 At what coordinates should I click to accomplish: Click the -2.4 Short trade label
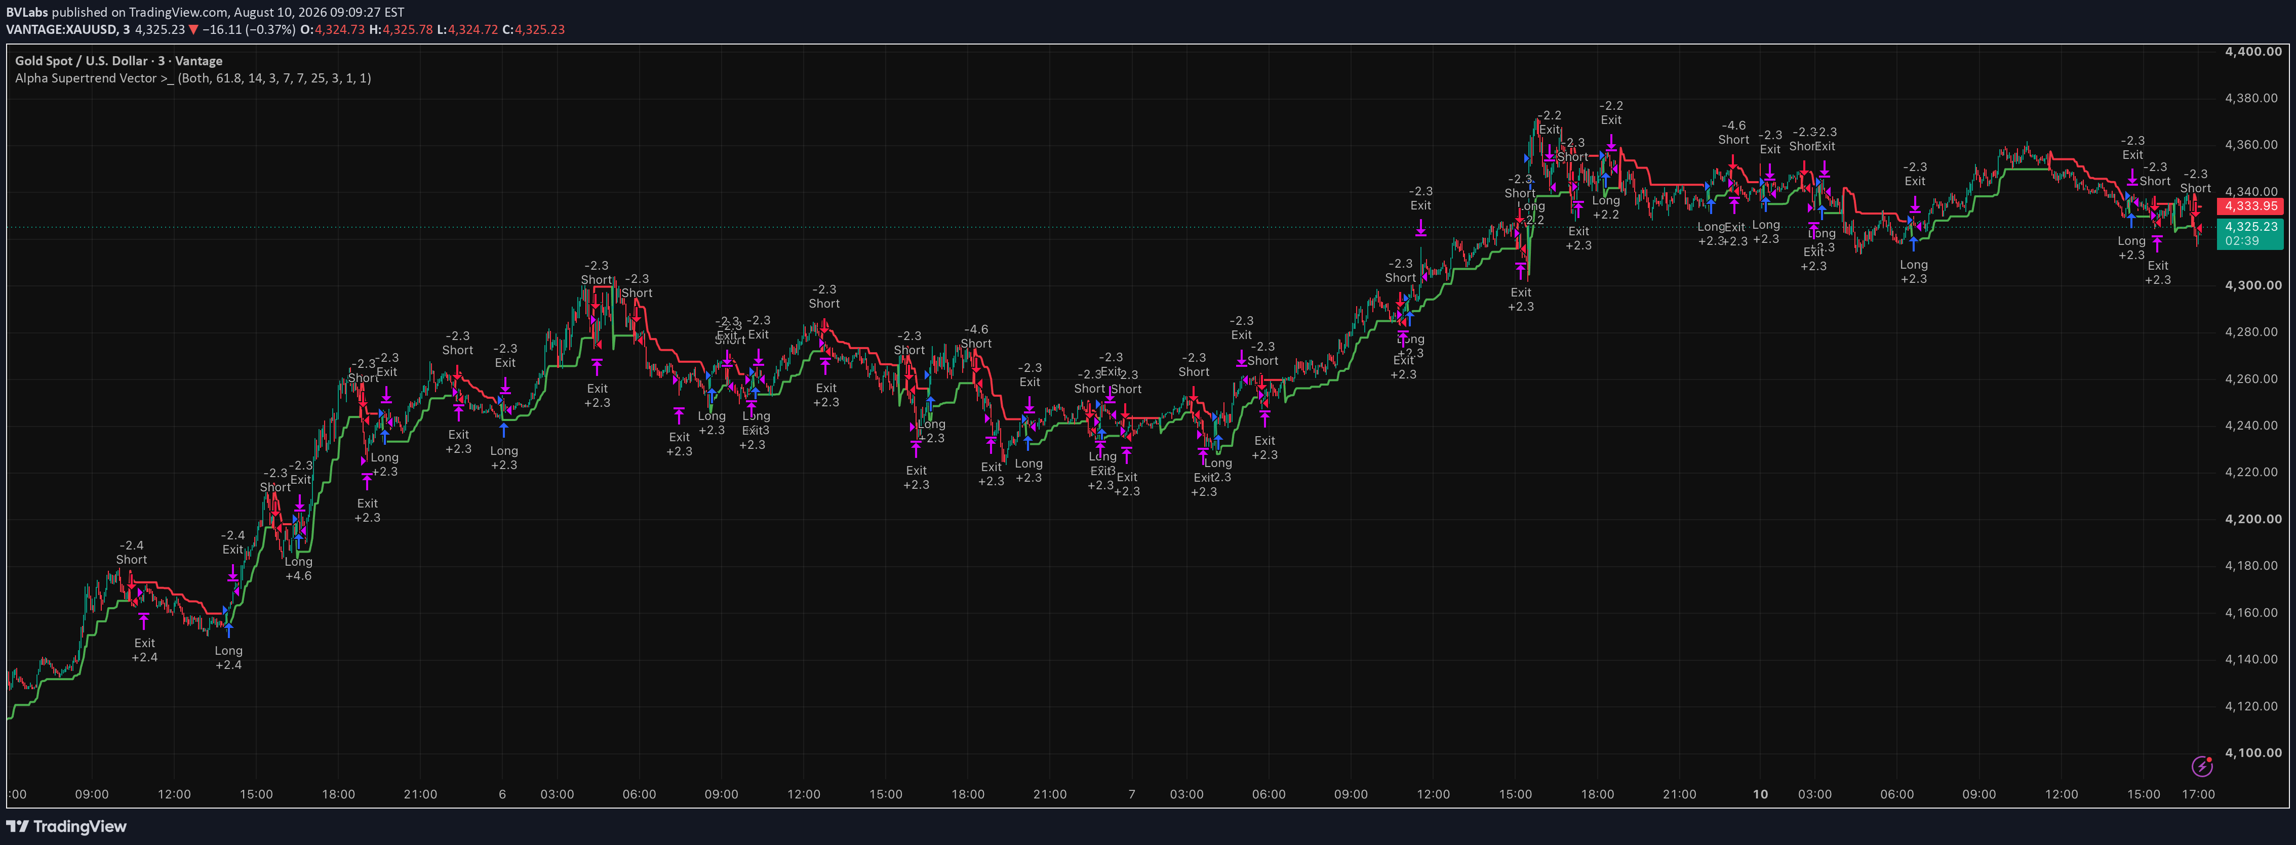pos(131,552)
